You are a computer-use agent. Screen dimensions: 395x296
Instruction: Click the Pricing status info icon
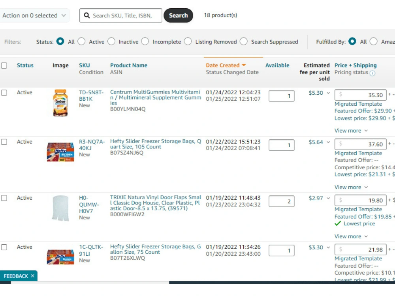[372, 73]
